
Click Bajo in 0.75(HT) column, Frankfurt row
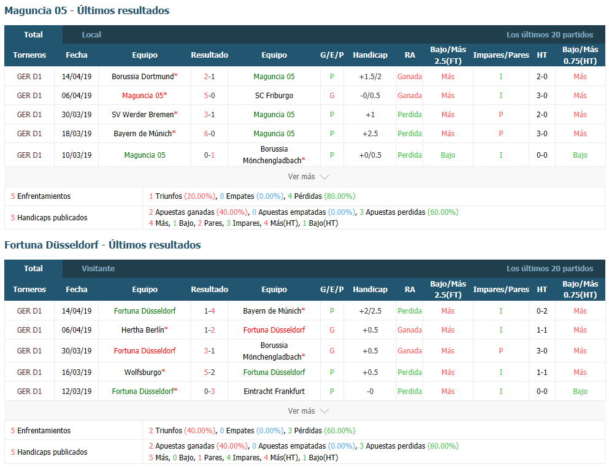[x=580, y=392]
